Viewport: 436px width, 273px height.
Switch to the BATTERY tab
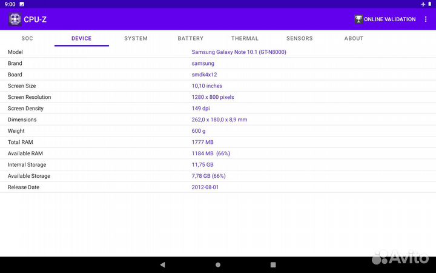191,38
